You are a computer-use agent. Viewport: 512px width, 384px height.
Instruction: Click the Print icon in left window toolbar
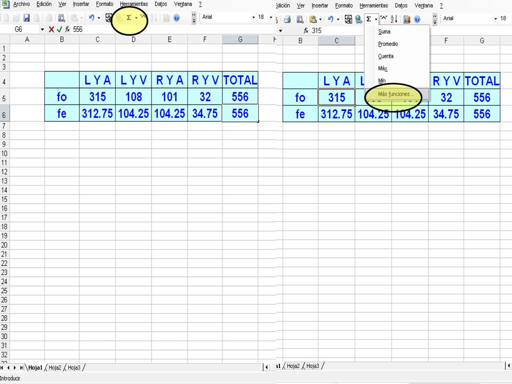pos(49,18)
